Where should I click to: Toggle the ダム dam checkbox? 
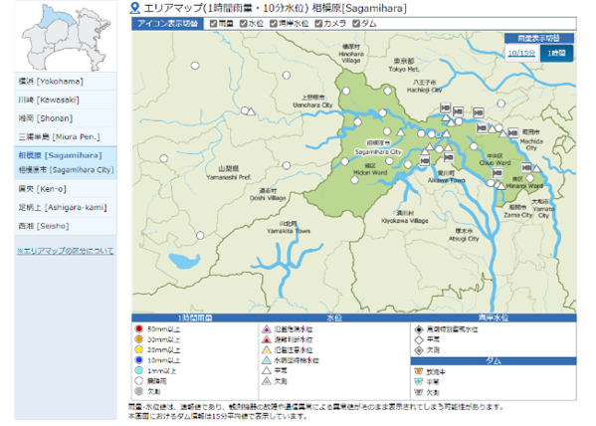click(x=356, y=24)
